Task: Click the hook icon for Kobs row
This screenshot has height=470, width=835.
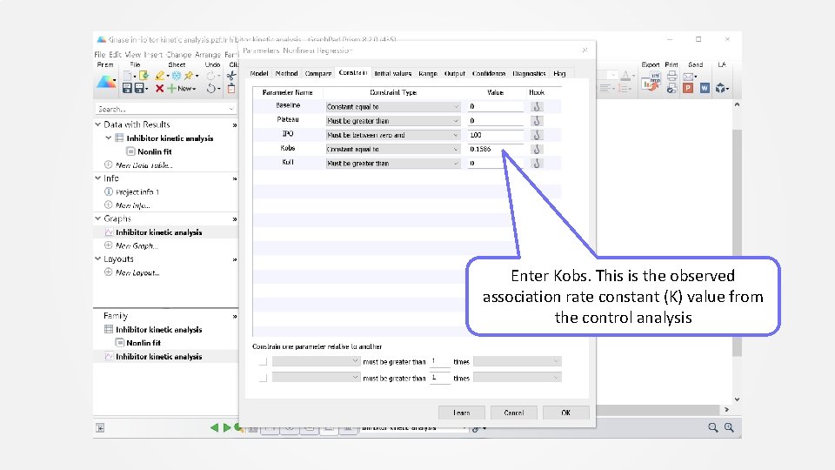Action: (x=537, y=149)
